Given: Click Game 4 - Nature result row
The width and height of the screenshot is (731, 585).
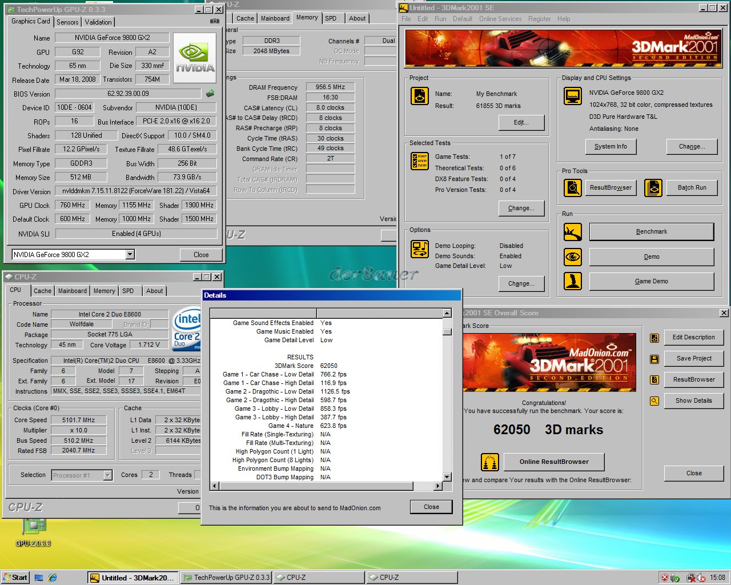Looking at the screenshot, I should pos(327,426).
